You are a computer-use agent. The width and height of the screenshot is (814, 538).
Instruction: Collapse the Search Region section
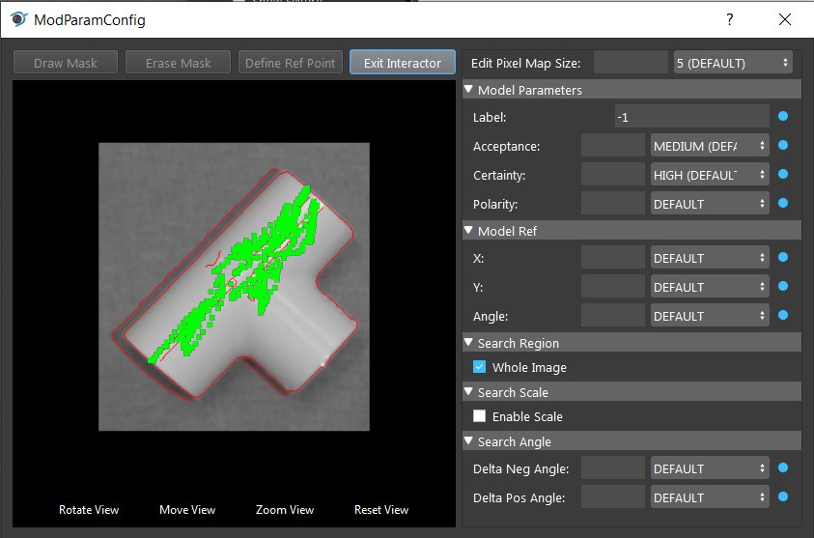468,342
